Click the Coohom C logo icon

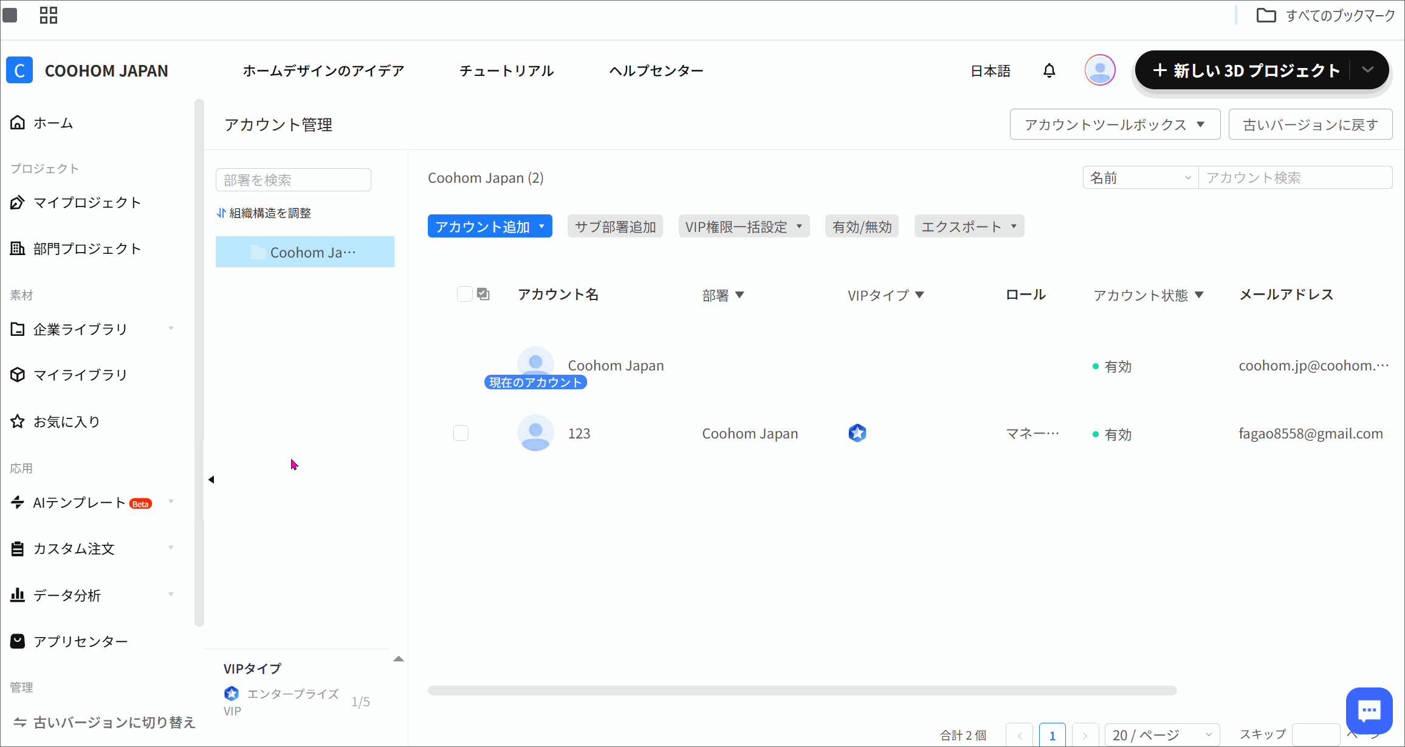[19, 70]
